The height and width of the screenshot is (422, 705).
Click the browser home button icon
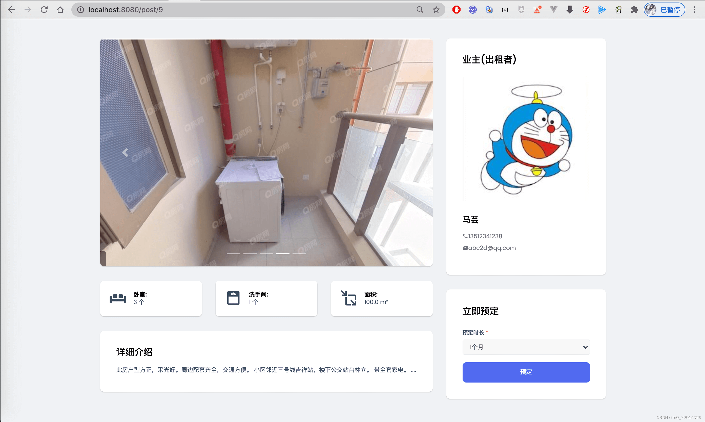click(60, 10)
